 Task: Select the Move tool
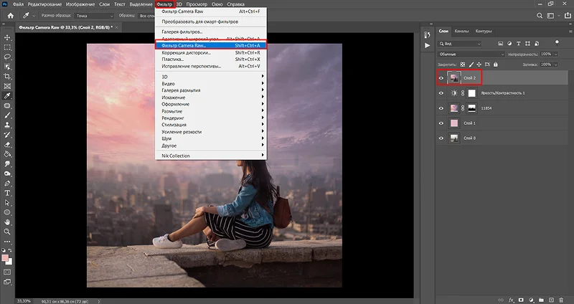coord(7,38)
